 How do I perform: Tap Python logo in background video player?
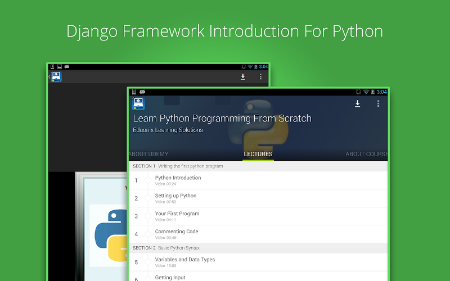109,235
